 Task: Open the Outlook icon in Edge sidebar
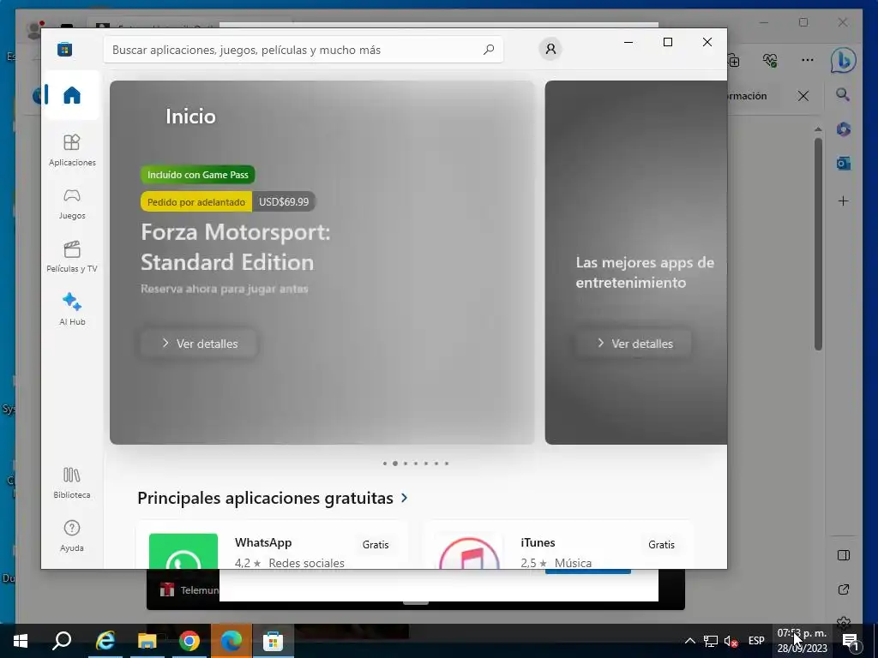click(x=844, y=164)
